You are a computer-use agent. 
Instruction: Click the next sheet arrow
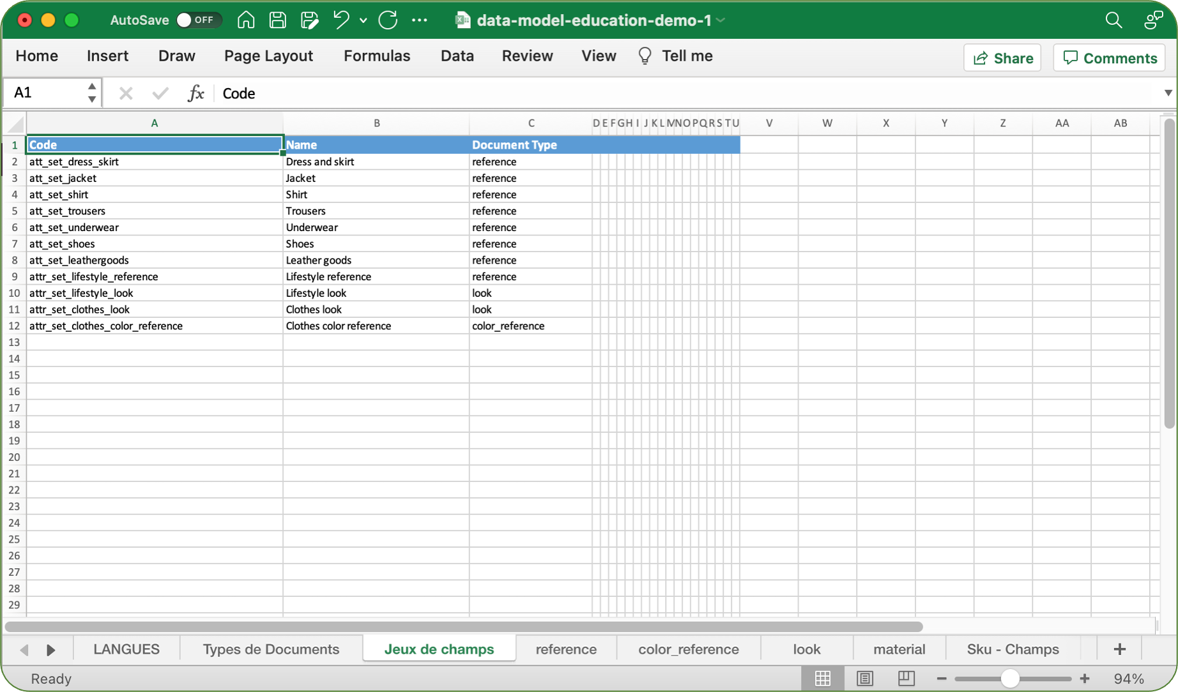coord(50,650)
